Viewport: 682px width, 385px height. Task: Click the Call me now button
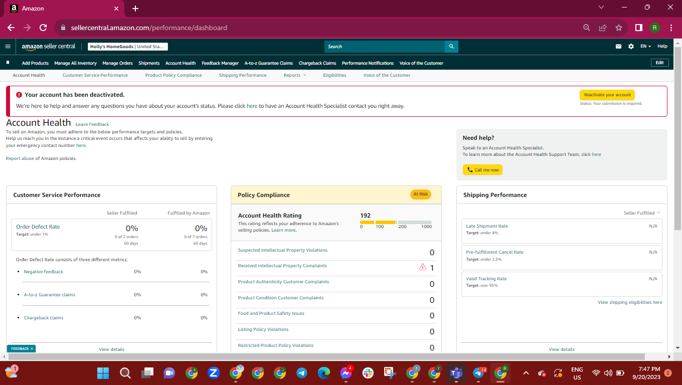pyautogui.click(x=482, y=170)
